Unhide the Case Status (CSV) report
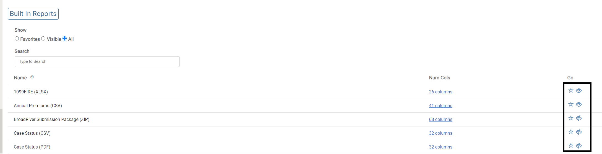602x154 pixels. click(579, 132)
